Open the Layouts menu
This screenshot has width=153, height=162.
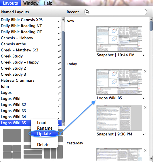10,3
